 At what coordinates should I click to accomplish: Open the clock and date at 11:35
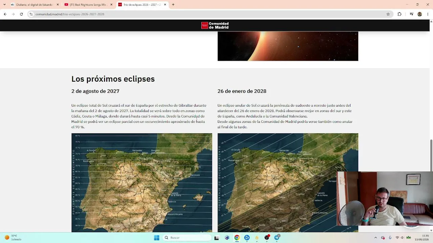point(421,238)
